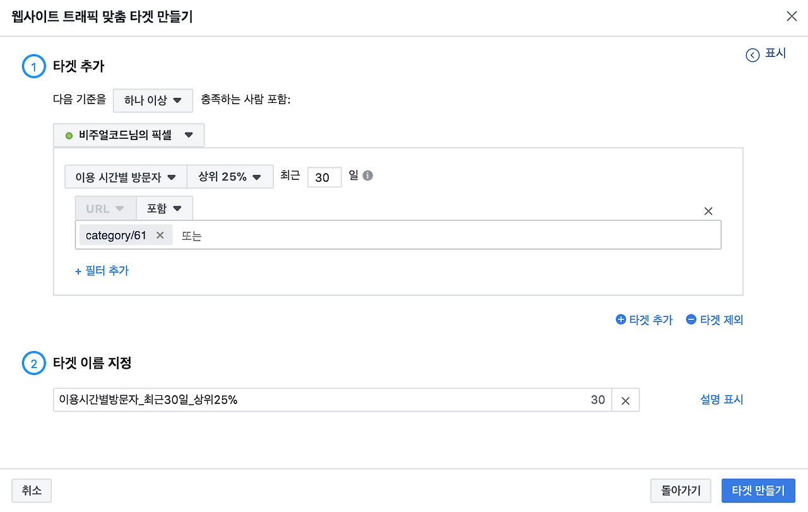Click the back arrow circle next to 표시
The image size is (808, 512).
752,55
